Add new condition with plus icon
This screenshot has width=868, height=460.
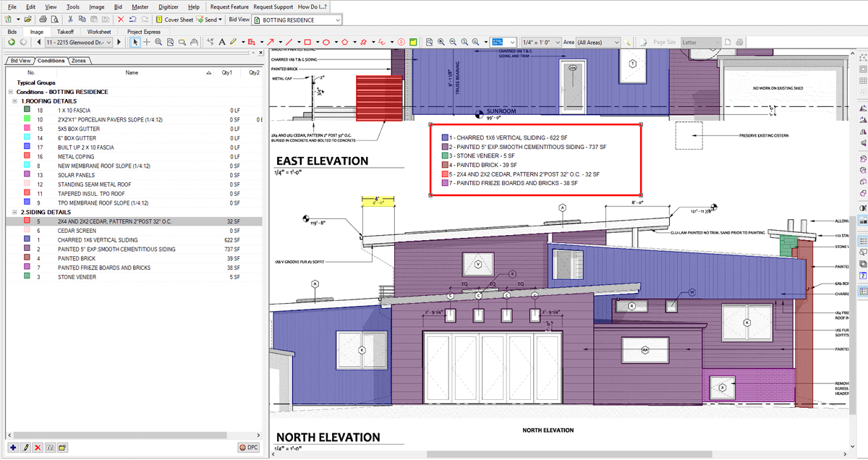13,448
